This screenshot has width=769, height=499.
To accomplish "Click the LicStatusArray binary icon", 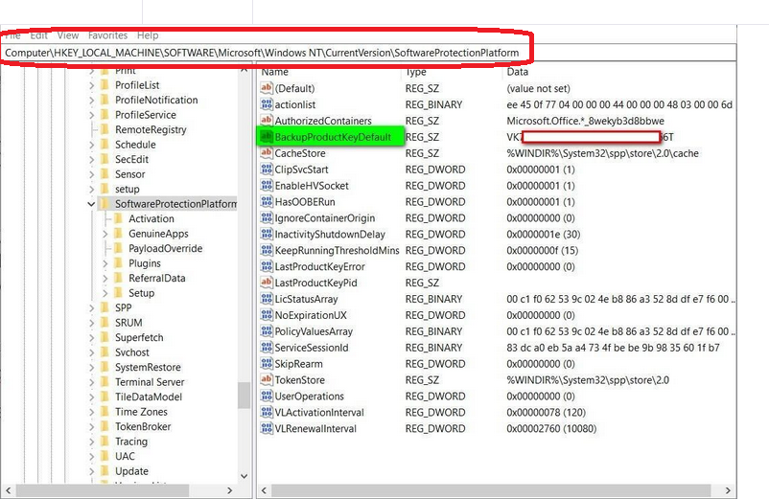I will tap(267, 298).
